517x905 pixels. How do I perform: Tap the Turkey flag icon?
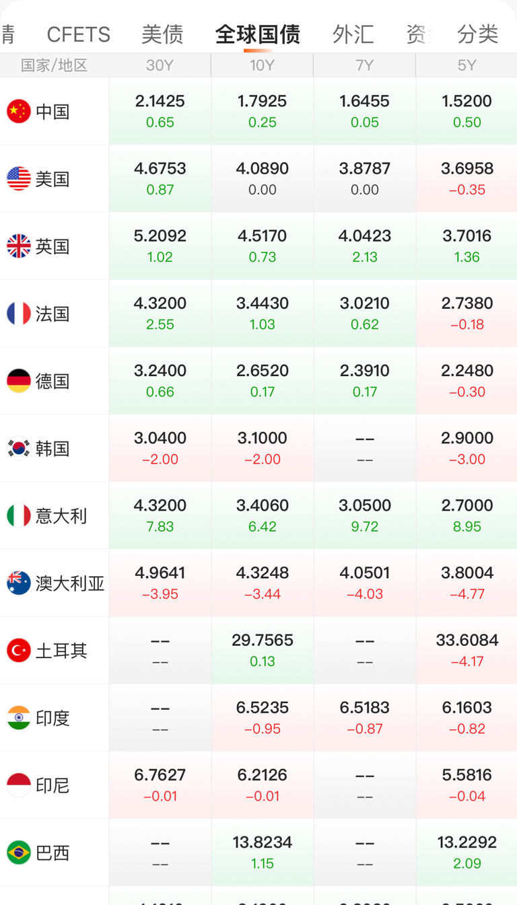click(x=19, y=651)
